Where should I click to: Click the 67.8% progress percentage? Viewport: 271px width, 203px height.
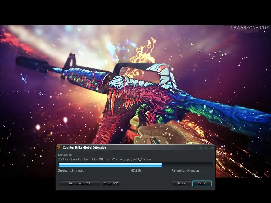(136, 170)
